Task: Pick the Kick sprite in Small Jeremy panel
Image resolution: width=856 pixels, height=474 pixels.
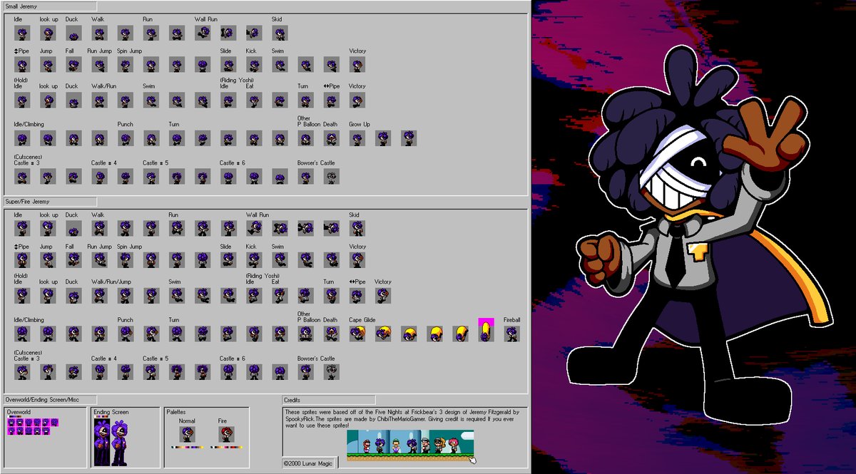Action: pos(254,65)
